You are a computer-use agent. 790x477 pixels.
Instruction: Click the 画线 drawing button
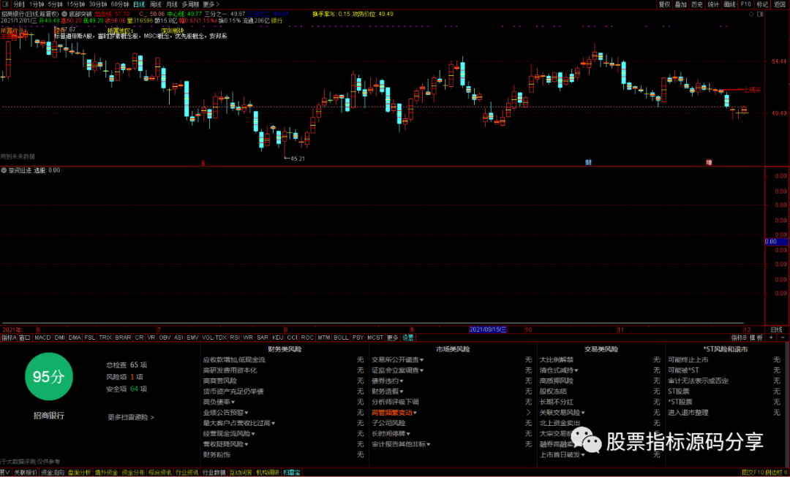pyautogui.click(x=729, y=4)
